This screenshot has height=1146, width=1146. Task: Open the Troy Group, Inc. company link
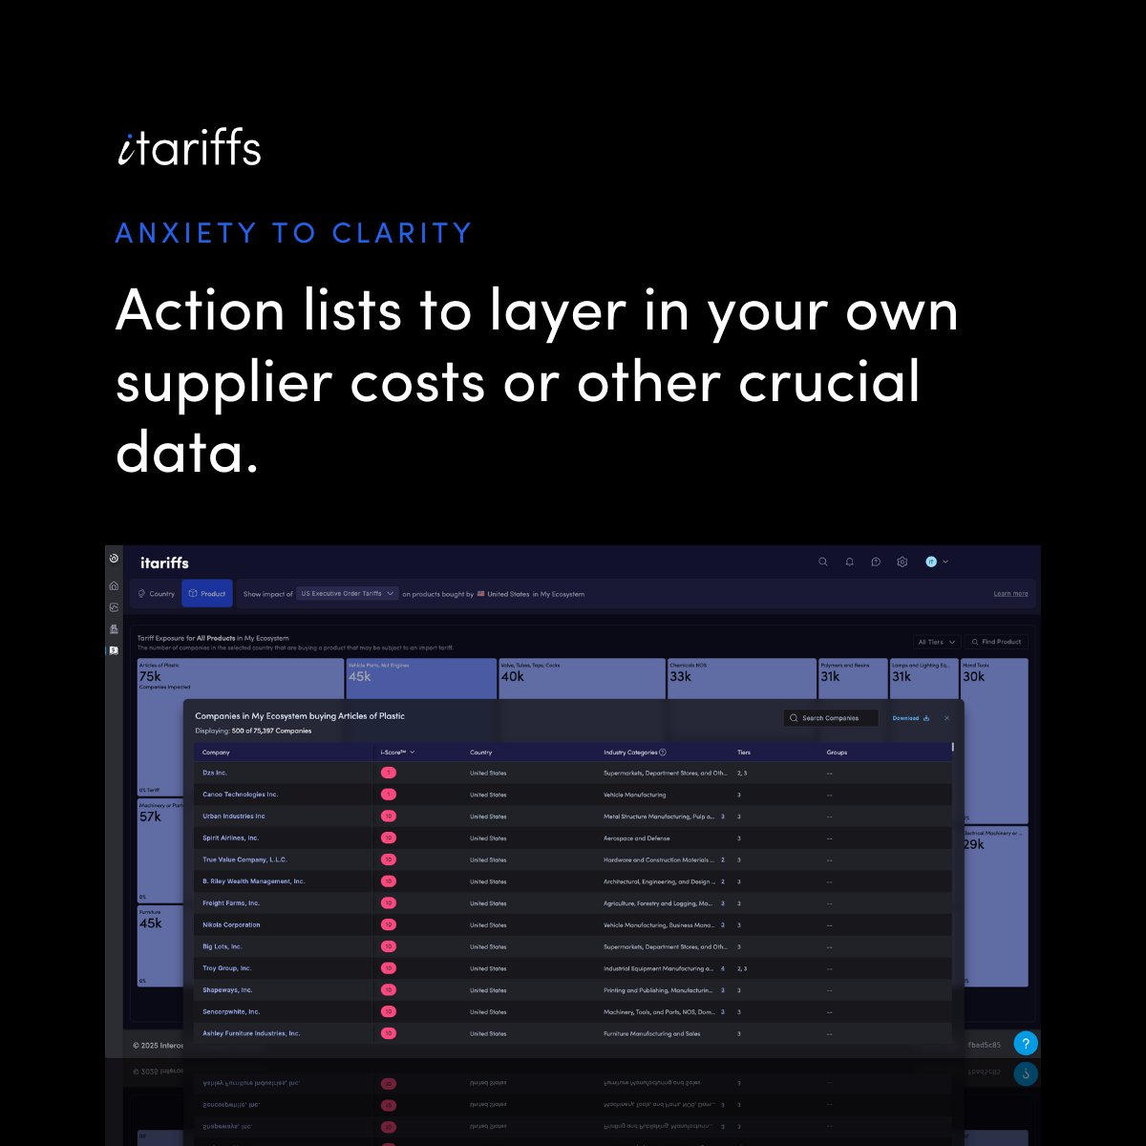click(226, 968)
